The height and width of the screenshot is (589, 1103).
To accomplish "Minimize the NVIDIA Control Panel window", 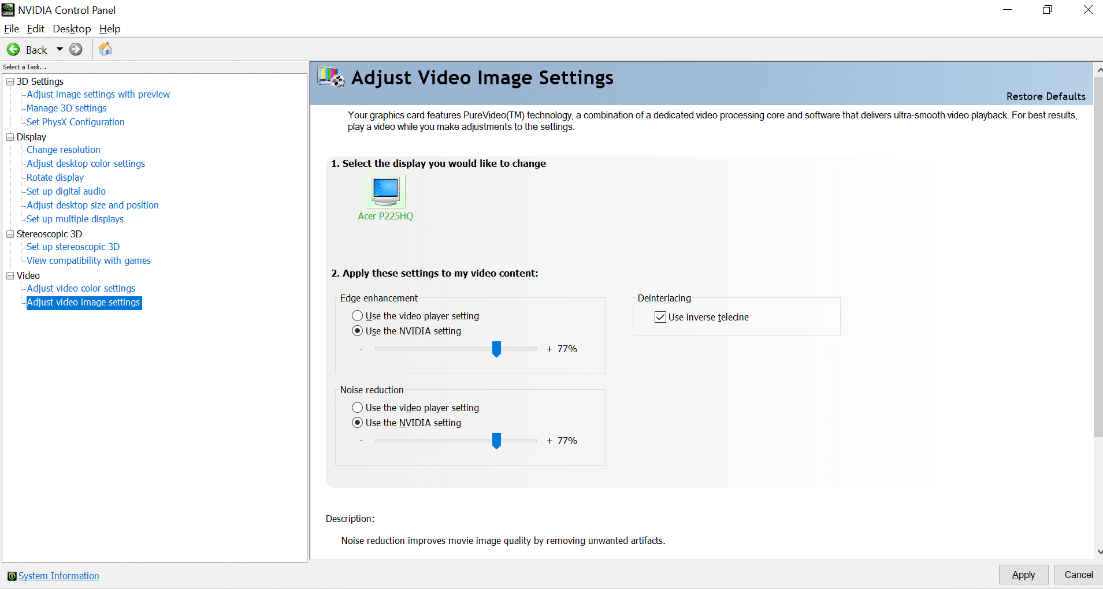I will click(x=1007, y=10).
